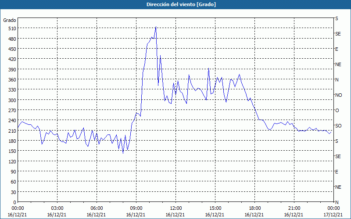Click the 90 degree axis label

pos(14,172)
